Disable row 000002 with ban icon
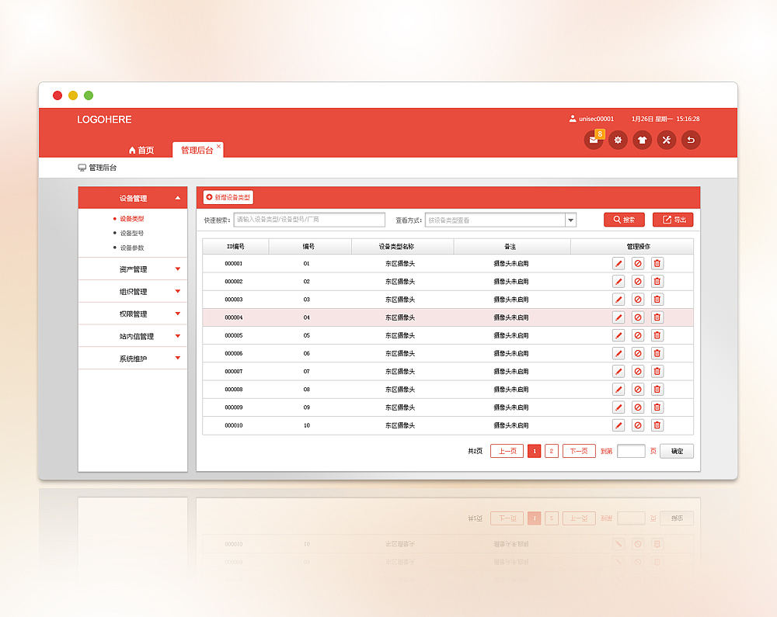The width and height of the screenshot is (777, 617). pos(638,282)
